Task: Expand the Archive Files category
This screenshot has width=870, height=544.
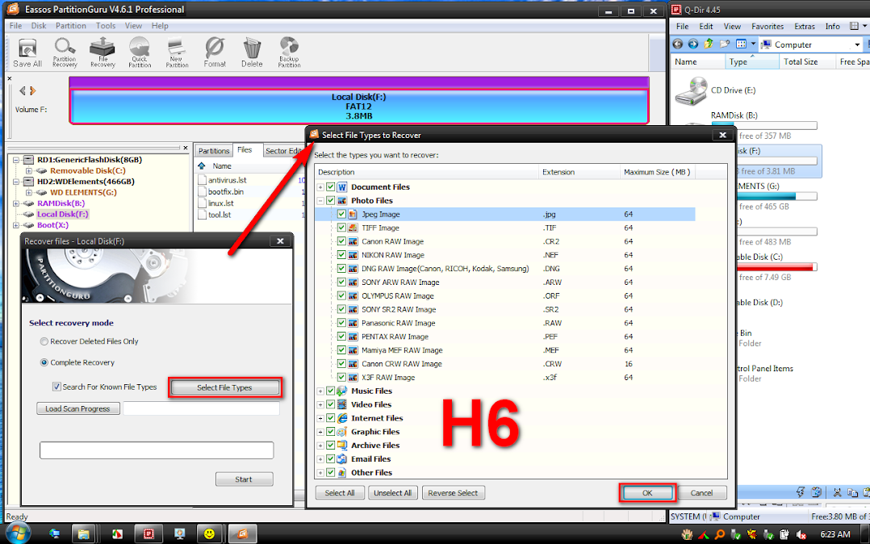Action: 320,446
